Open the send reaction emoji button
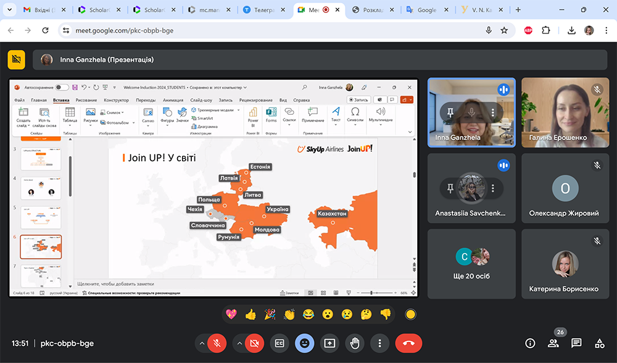 [304, 343]
